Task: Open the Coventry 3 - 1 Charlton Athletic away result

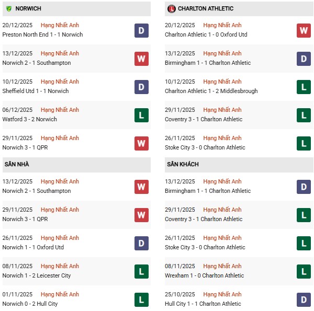Action: point(204,219)
